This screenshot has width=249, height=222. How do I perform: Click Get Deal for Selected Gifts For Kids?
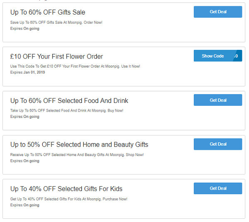pos(217,188)
